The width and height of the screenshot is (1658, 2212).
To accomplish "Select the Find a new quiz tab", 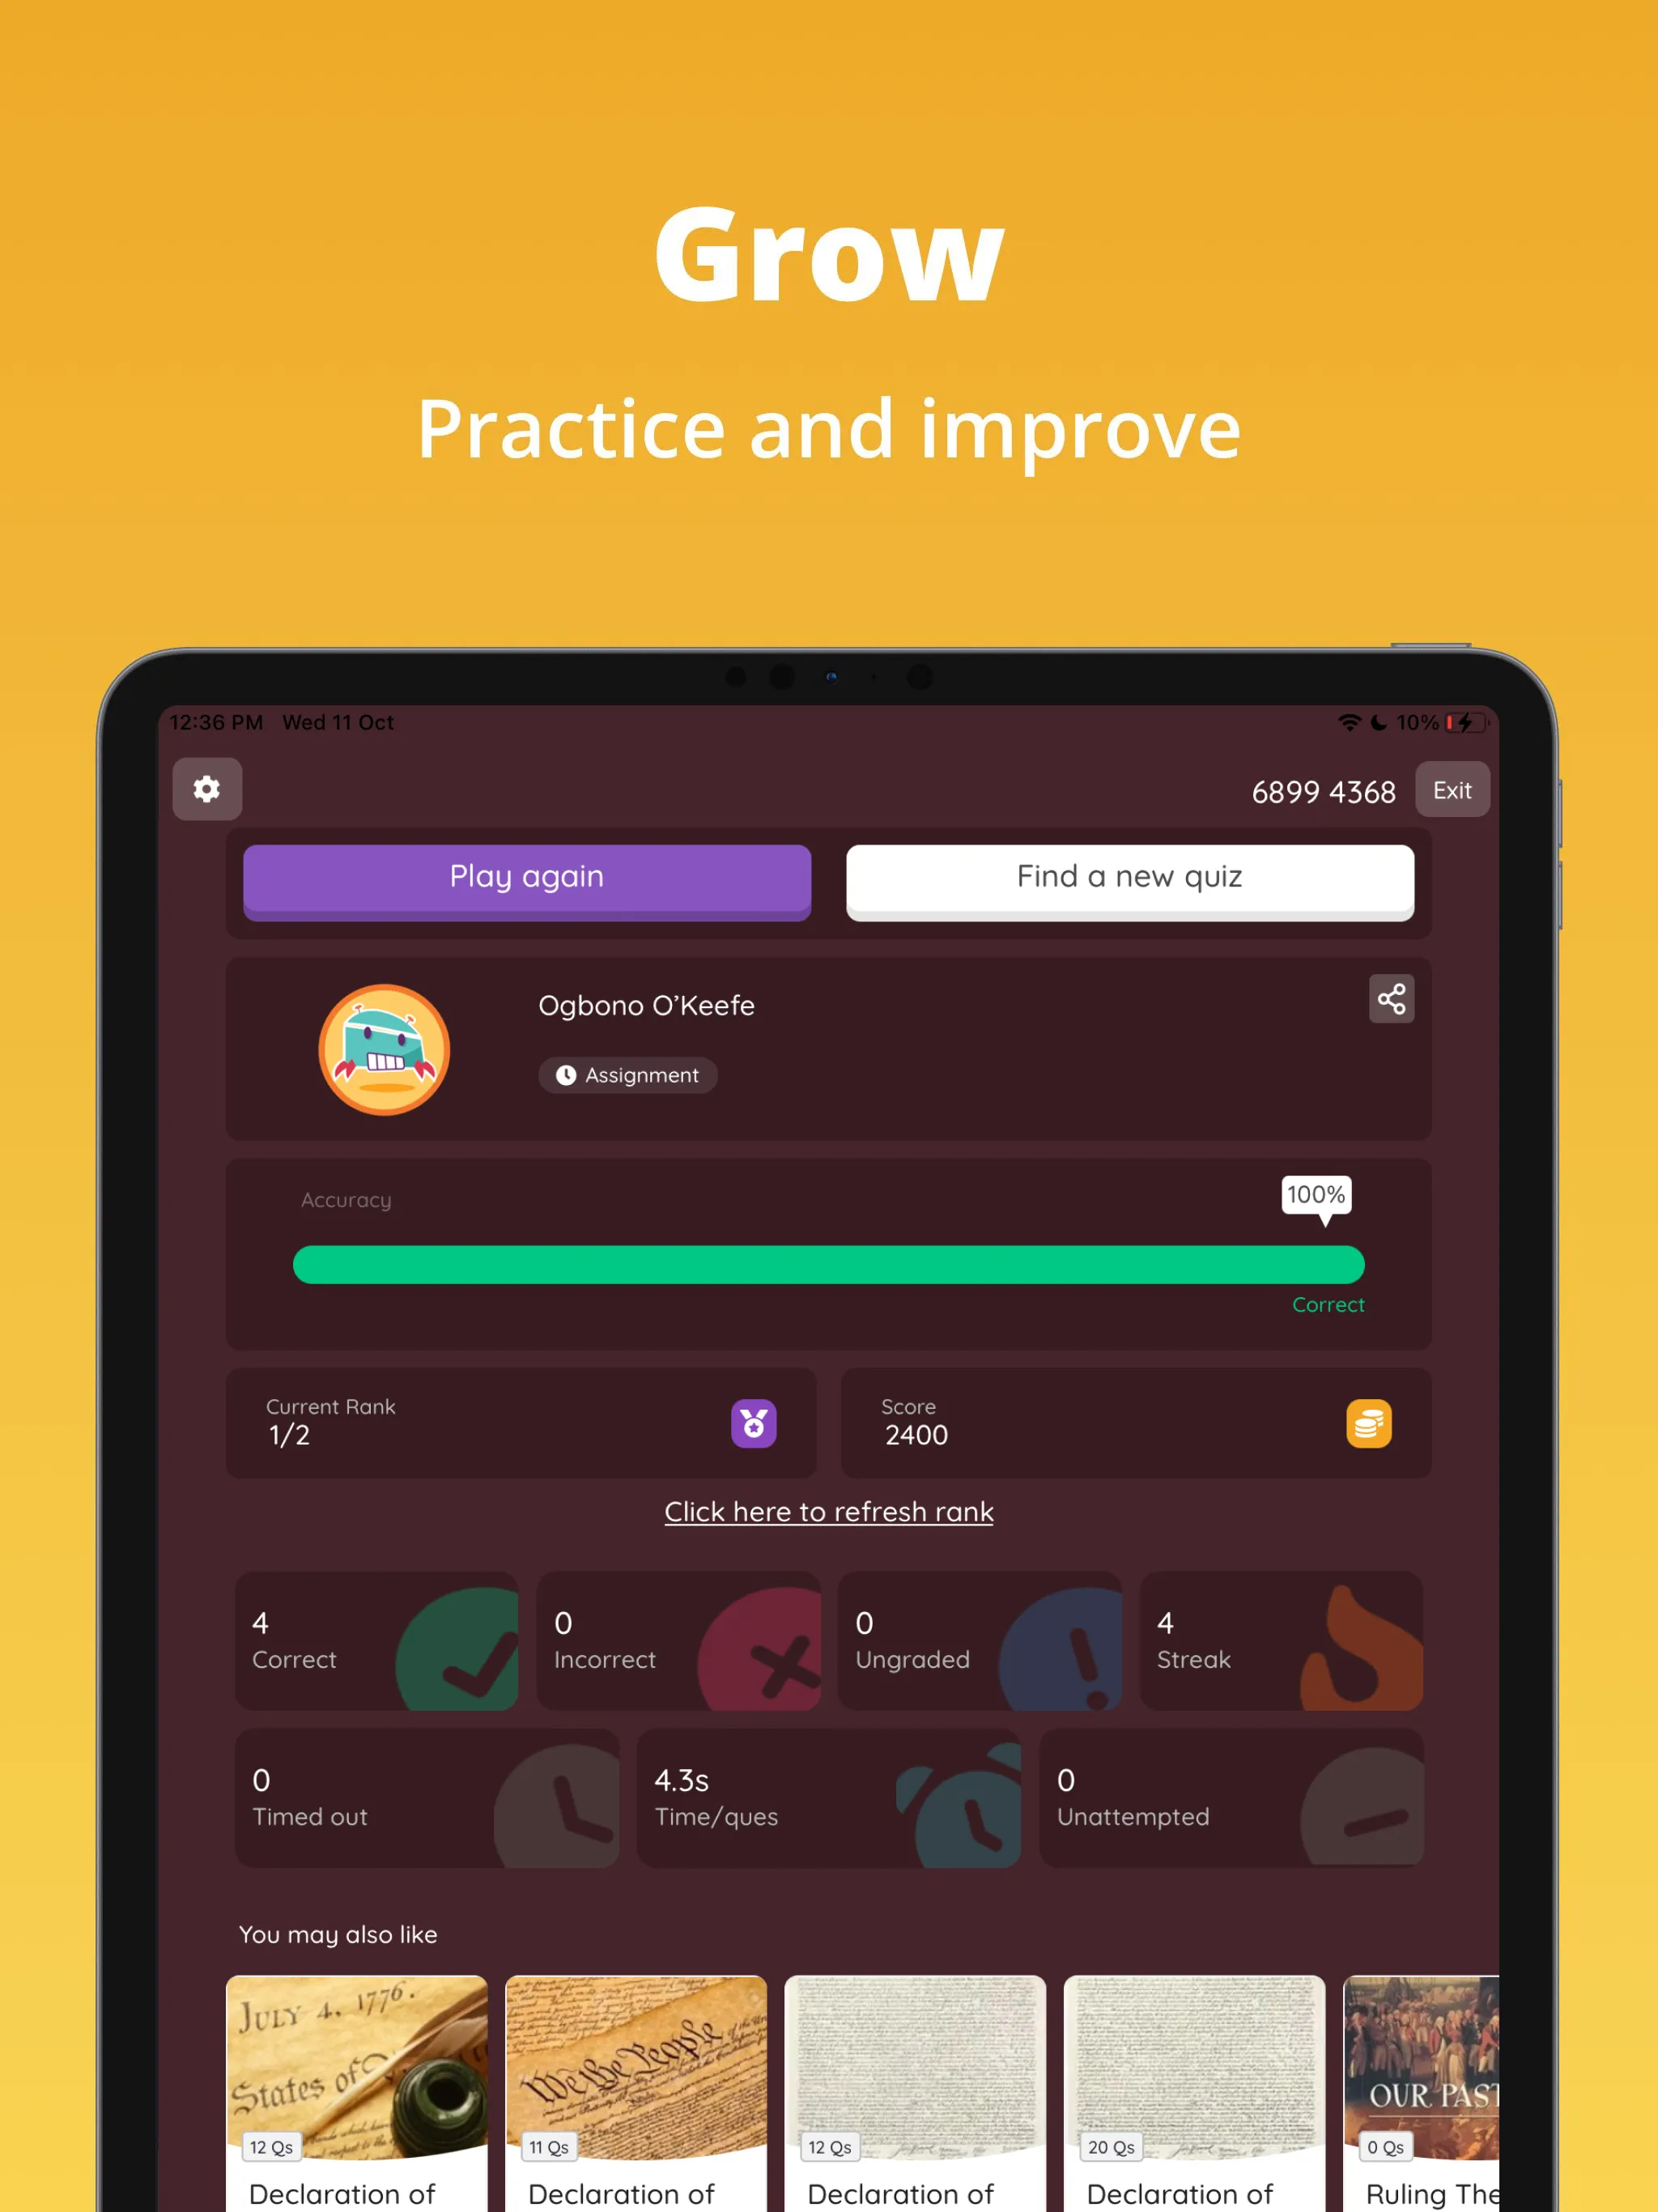I will pyautogui.click(x=1130, y=876).
